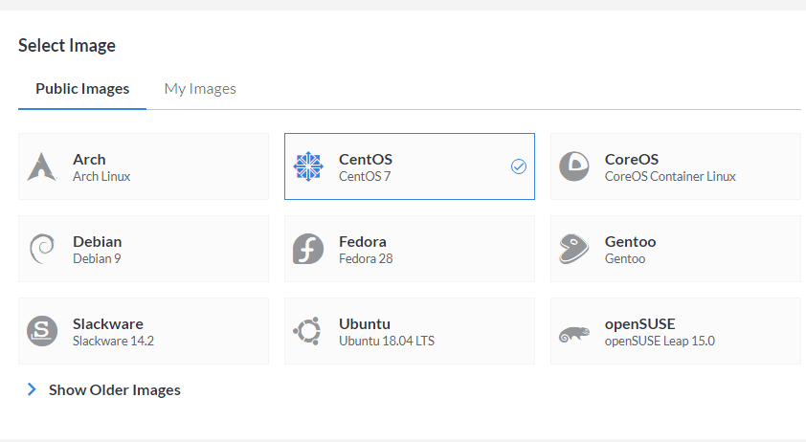806x442 pixels.
Task: Click the Debian swirl logo icon
Action: click(41, 249)
